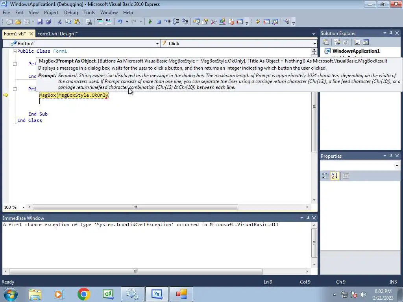Click the Open File folder icon

(18, 22)
